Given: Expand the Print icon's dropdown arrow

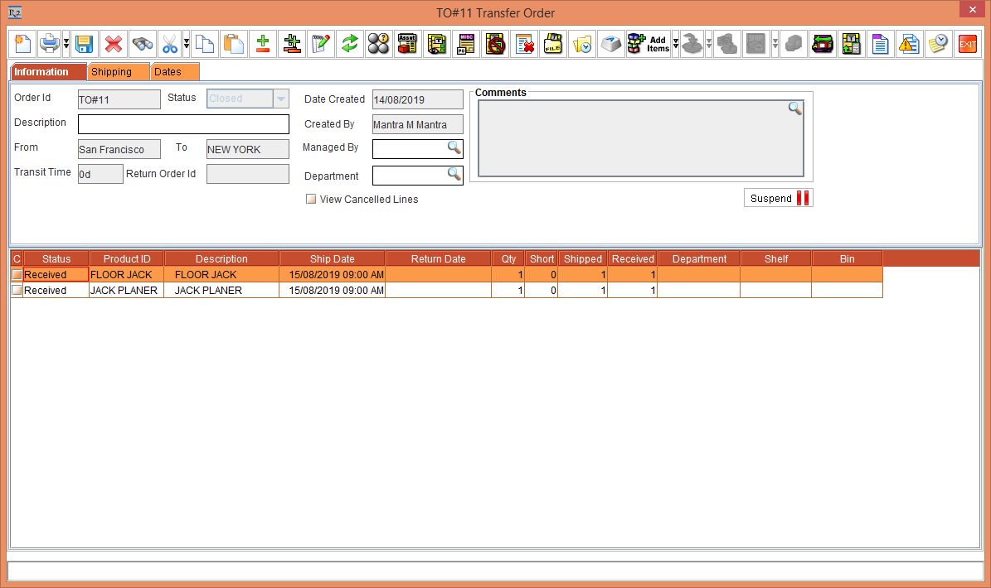Looking at the screenshot, I should pyautogui.click(x=65, y=44).
